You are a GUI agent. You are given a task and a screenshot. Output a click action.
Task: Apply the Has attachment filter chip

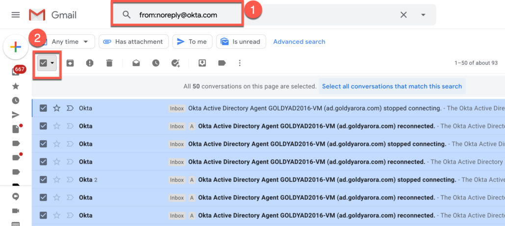pos(134,42)
